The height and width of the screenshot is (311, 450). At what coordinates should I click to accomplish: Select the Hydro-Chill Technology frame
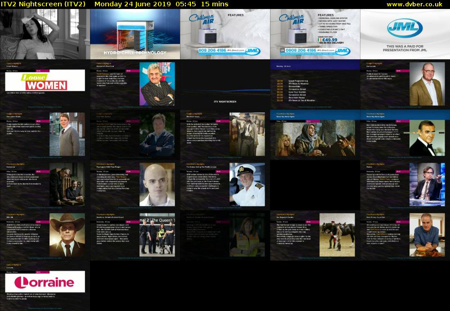135,34
